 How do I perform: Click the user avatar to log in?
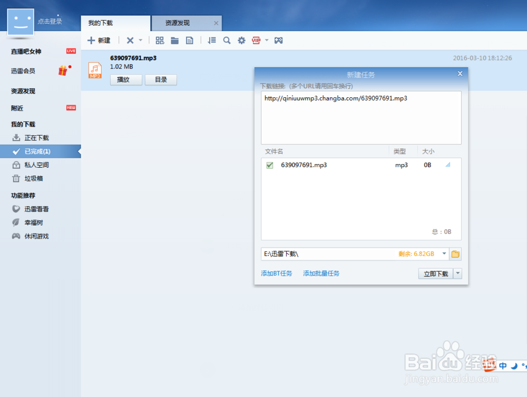(x=21, y=22)
